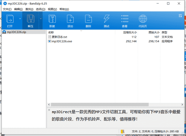Click the archive comment text about mp3Direct
This screenshot has height=136, width=186.
116,115
